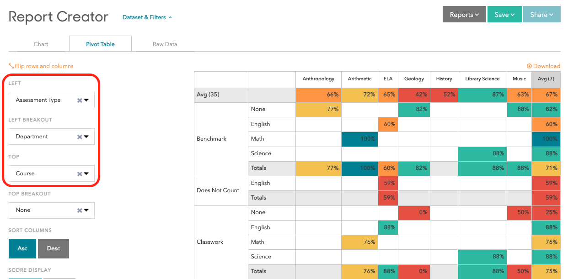Viewport: 568px width, 279px height.
Task: Open the Reports menu button
Action: [464, 15]
